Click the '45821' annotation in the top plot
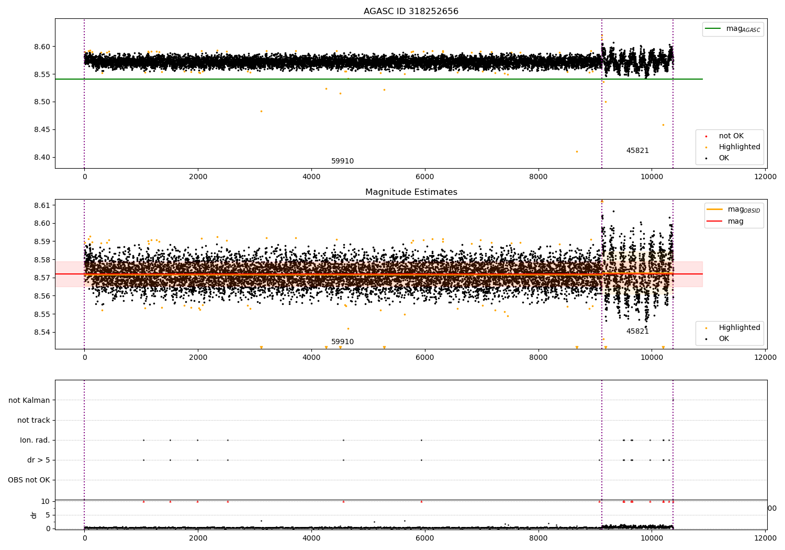The height and width of the screenshot is (550, 785). (x=637, y=151)
